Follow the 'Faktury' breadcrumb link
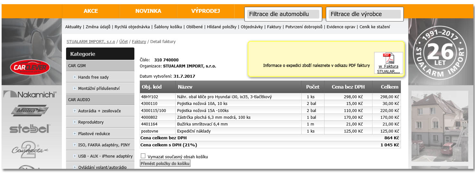This screenshot has width=475, height=173. pos(139,42)
